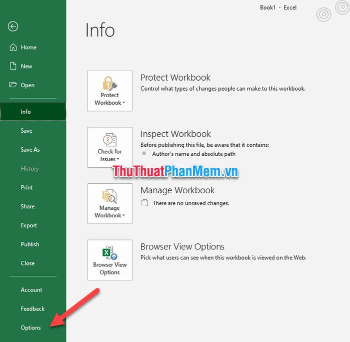Open Excel Options from the sidebar
The width and height of the screenshot is (350, 342).
coord(33,327)
